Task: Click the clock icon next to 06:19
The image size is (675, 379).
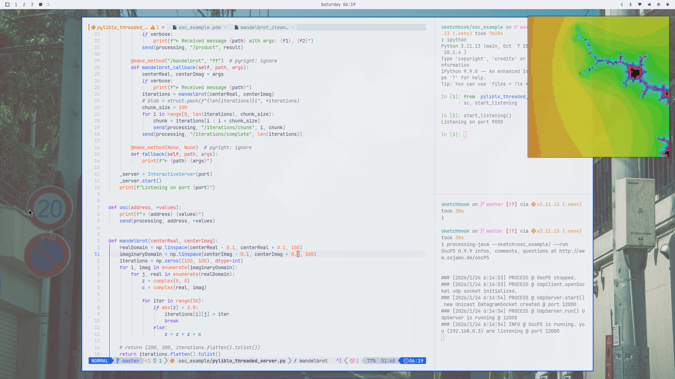Action: [406, 361]
